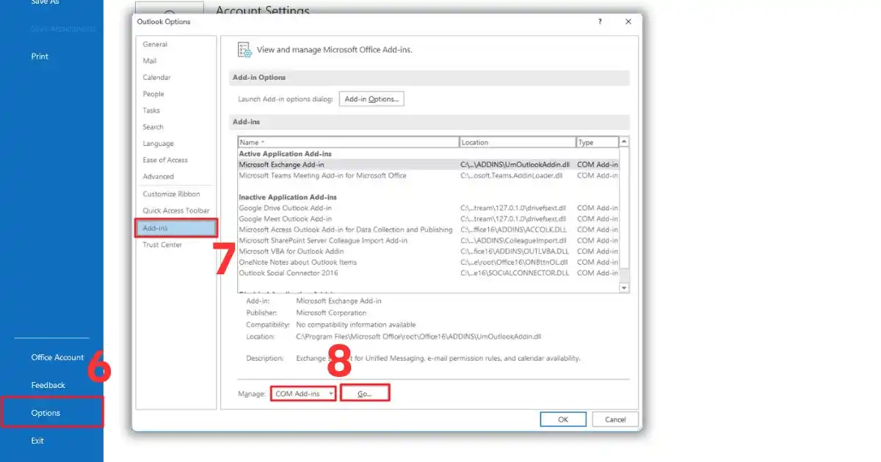Select Outlook Social Connector 2016 row
The image size is (881, 462).
tap(428, 273)
